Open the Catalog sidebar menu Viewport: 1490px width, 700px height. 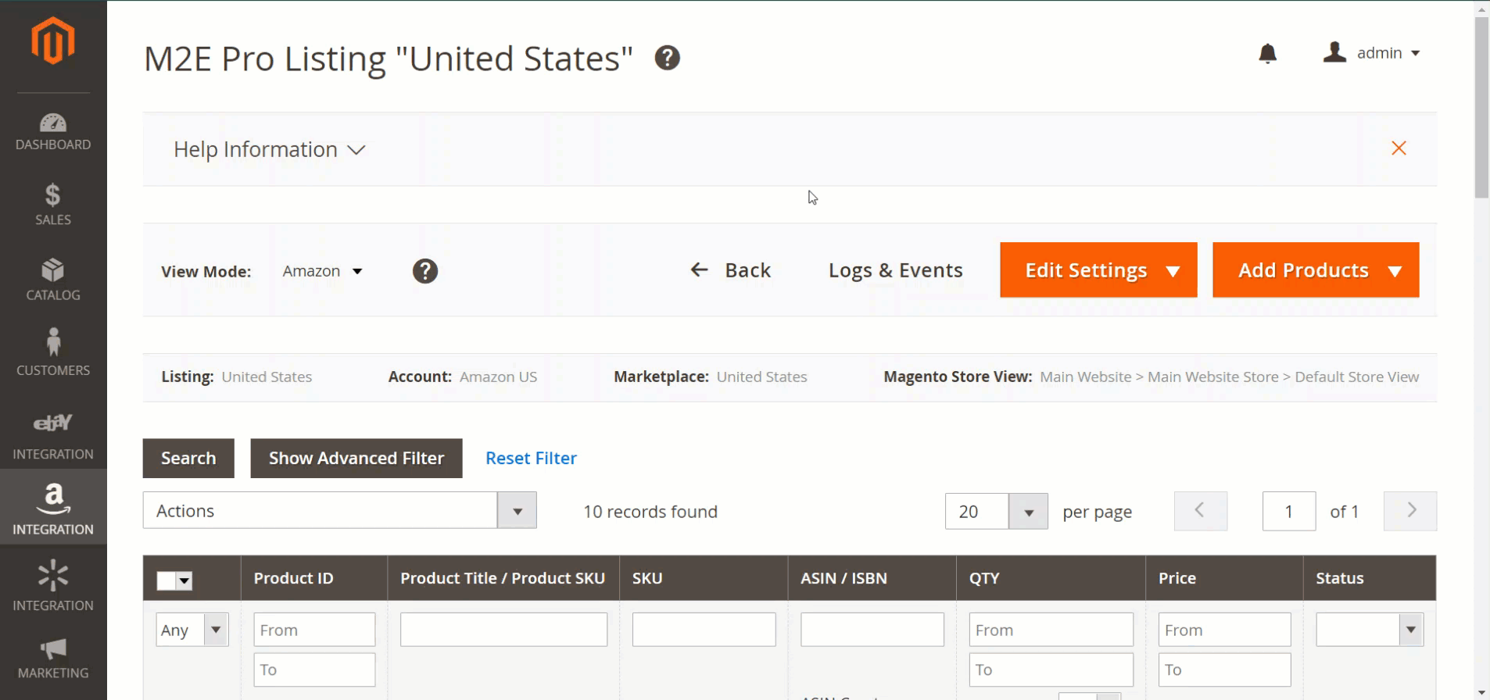tap(53, 280)
